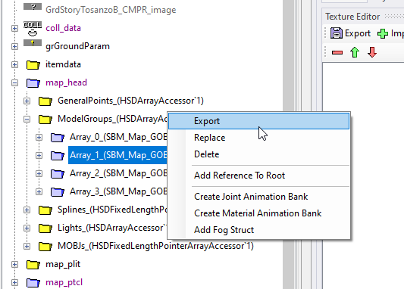Select the GeneralPoints_(HSDArrayAccessor`1) label
The image size is (404, 289).
pyautogui.click(x=130, y=101)
